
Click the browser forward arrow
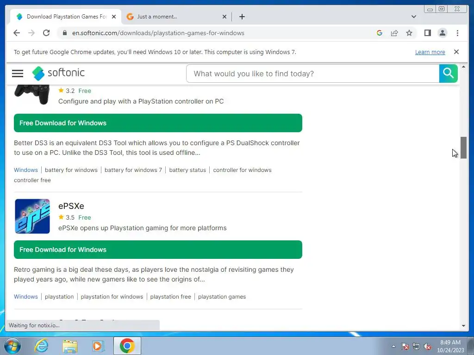(31, 33)
